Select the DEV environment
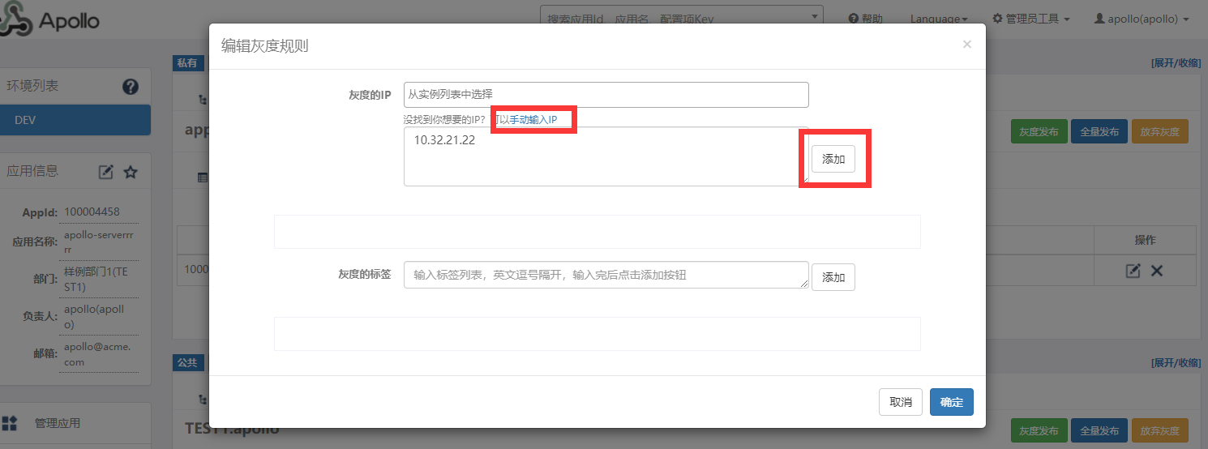The width and height of the screenshot is (1208, 449). (x=75, y=120)
